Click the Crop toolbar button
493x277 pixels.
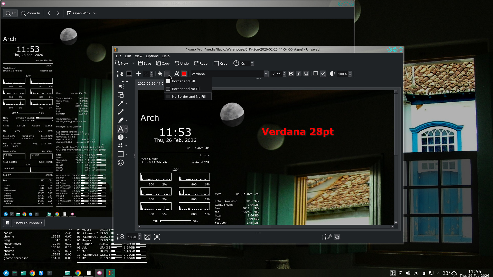tap(221, 63)
